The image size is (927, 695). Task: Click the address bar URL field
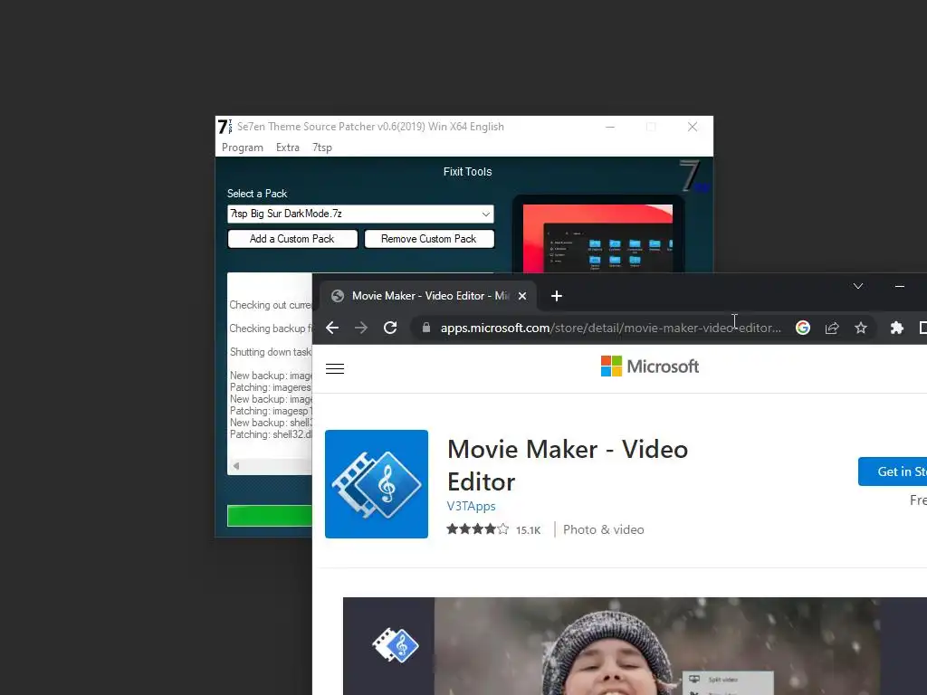(x=610, y=328)
